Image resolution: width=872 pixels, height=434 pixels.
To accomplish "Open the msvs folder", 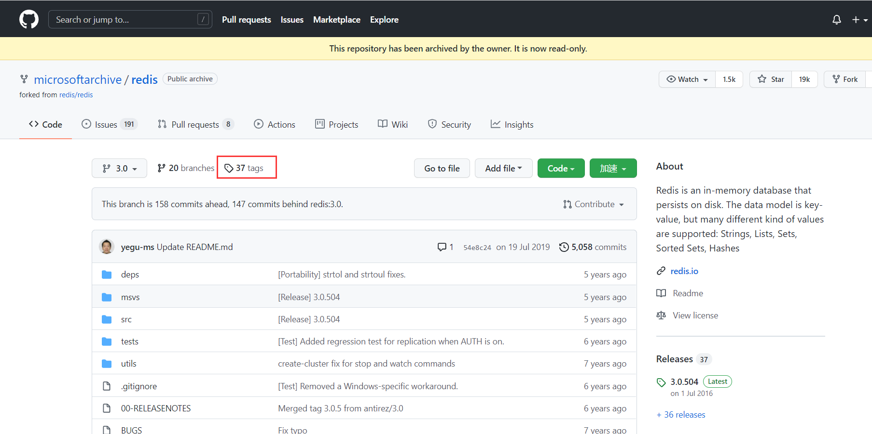I will 130,297.
